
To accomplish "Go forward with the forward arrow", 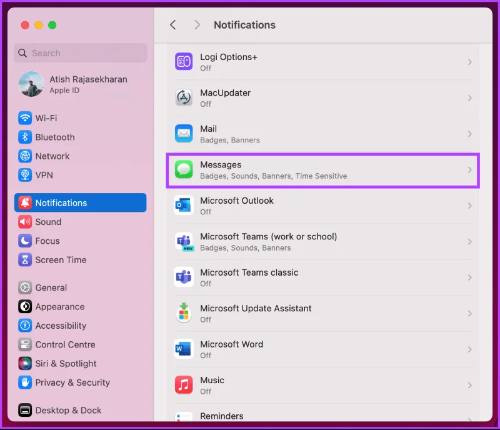I will 197,25.
